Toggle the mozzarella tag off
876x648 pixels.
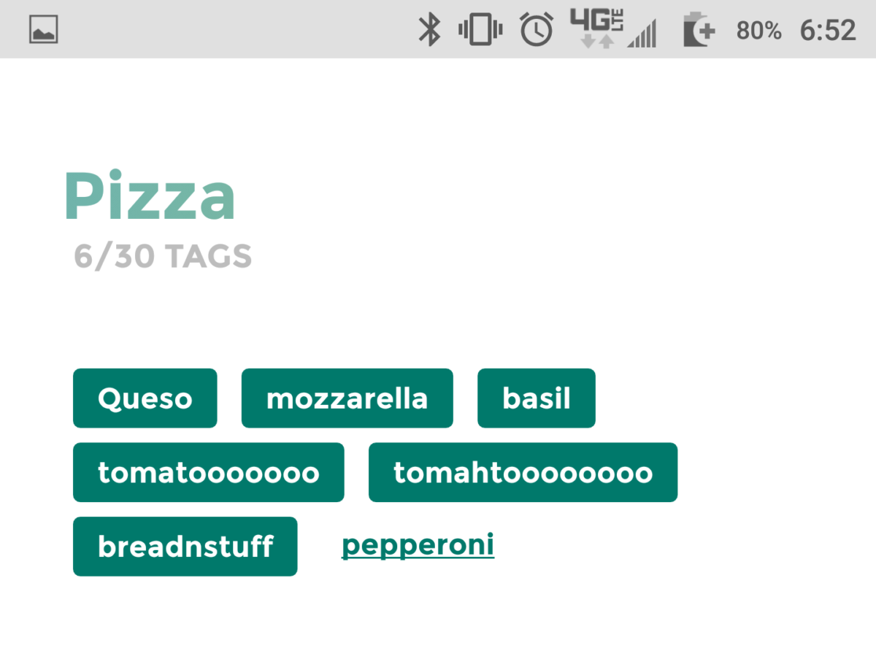(x=347, y=398)
